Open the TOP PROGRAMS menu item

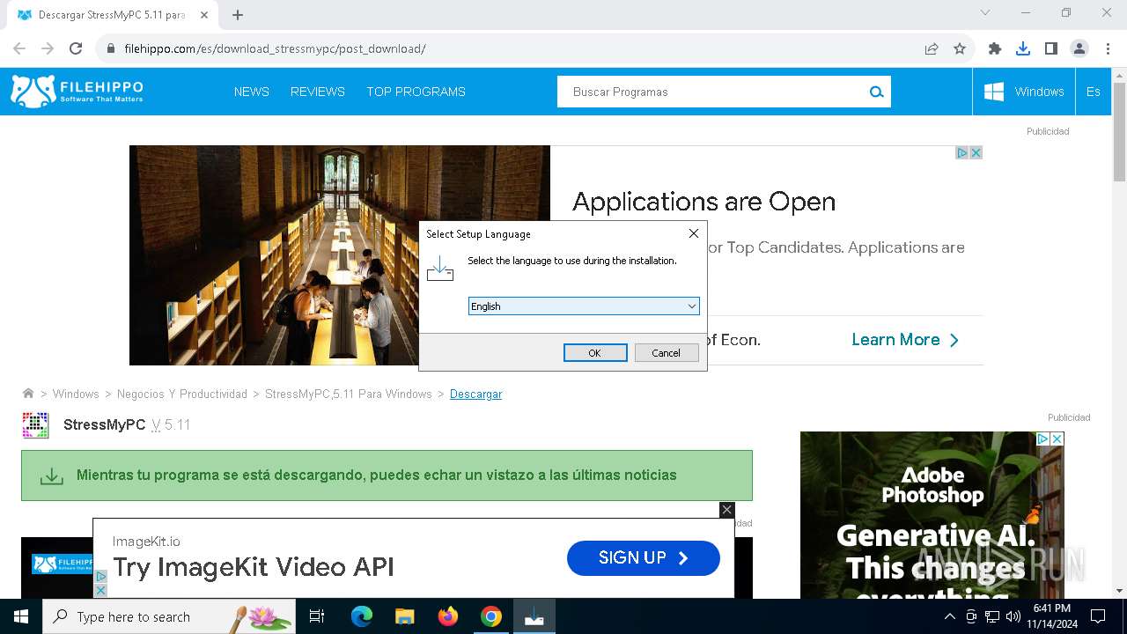pyautogui.click(x=416, y=92)
